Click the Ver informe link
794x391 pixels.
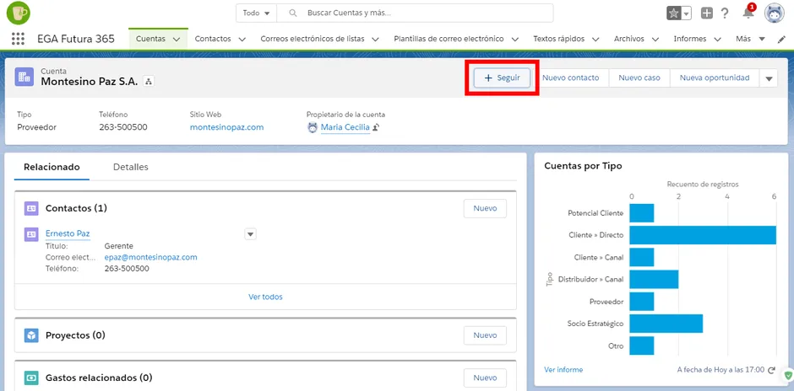[x=563, y=370]
